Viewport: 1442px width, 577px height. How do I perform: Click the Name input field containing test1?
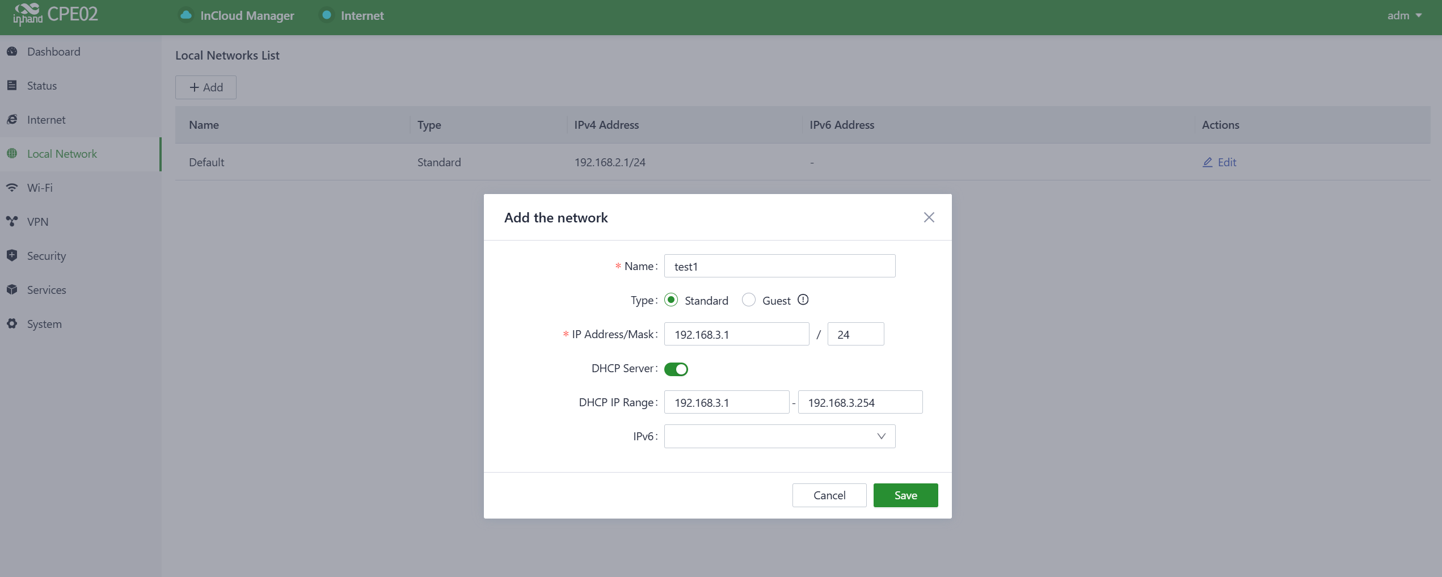(779, 266)
